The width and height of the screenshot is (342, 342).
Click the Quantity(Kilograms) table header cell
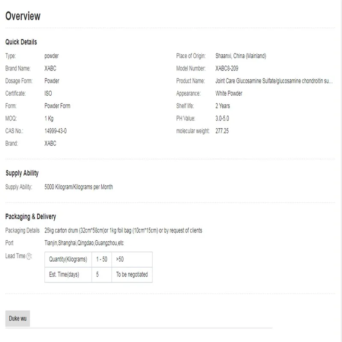point(68,259)
